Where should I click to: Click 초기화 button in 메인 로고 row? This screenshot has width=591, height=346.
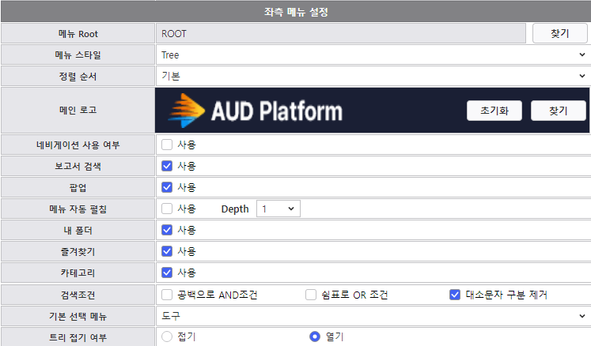(x=494, y=111)
